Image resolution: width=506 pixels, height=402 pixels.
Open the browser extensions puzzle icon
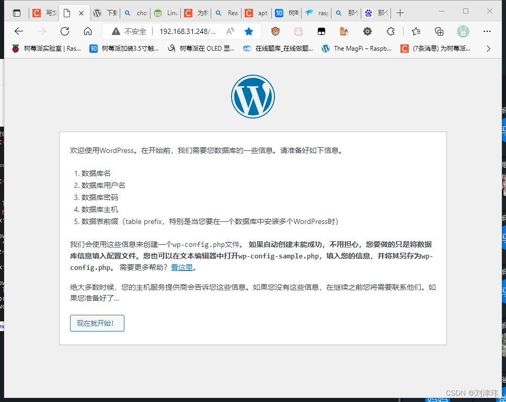tap(390, 31)
